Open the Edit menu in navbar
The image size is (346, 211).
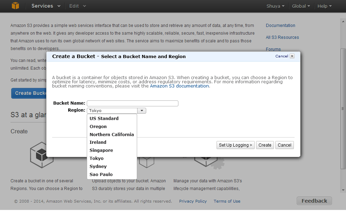(x=77, y=6)
